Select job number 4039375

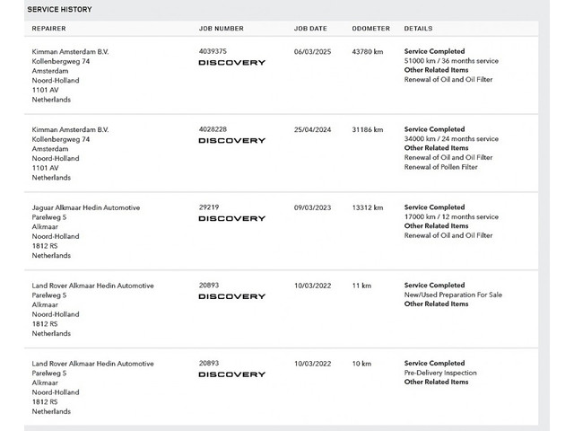(x=213, y=52)
